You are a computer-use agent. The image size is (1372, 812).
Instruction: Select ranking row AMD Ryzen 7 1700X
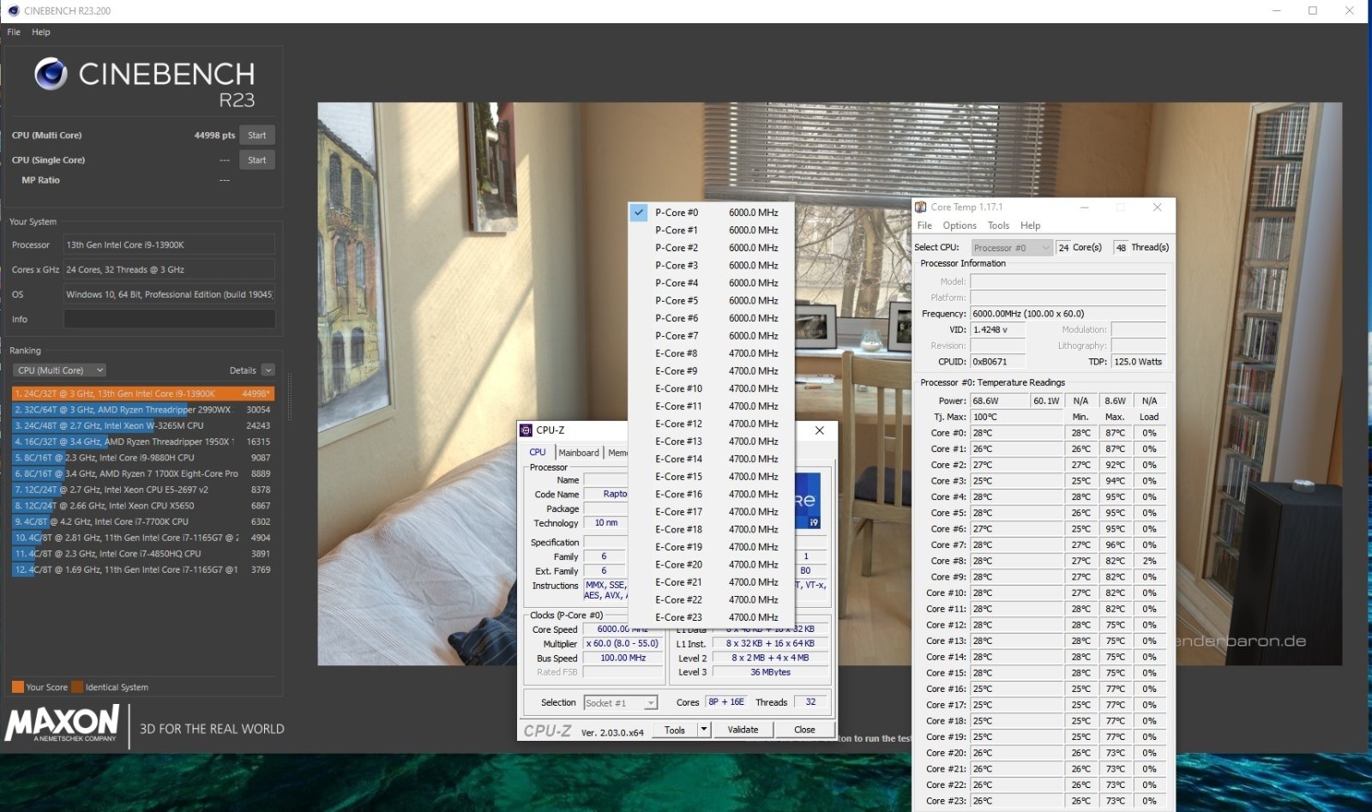point(143,473)
